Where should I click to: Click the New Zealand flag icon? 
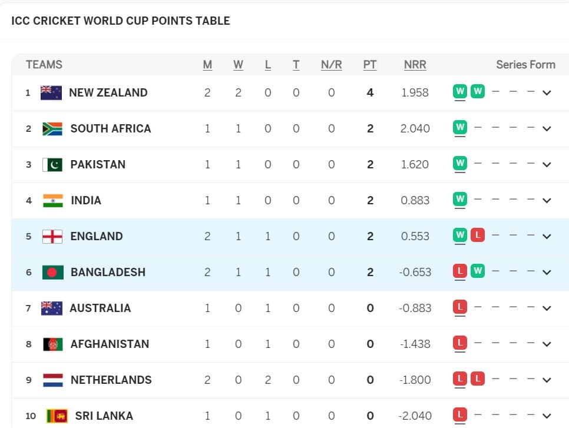[x=51, y=93]
